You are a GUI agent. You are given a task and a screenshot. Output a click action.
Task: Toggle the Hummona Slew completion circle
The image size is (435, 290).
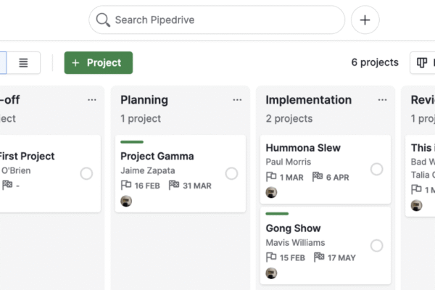[x=376, y=169]
